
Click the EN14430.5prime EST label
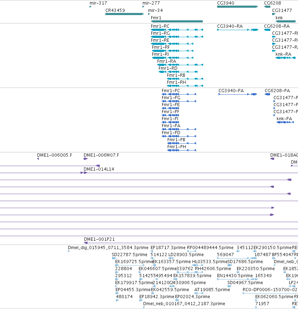235,276
